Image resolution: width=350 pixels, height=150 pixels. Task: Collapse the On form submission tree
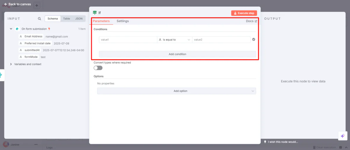pos(11,29)
